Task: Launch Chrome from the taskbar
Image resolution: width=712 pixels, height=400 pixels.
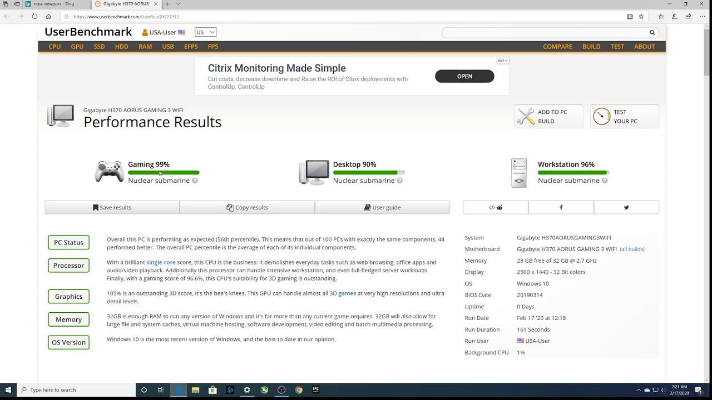Action: pyautogui.click(x=299, y=390)
